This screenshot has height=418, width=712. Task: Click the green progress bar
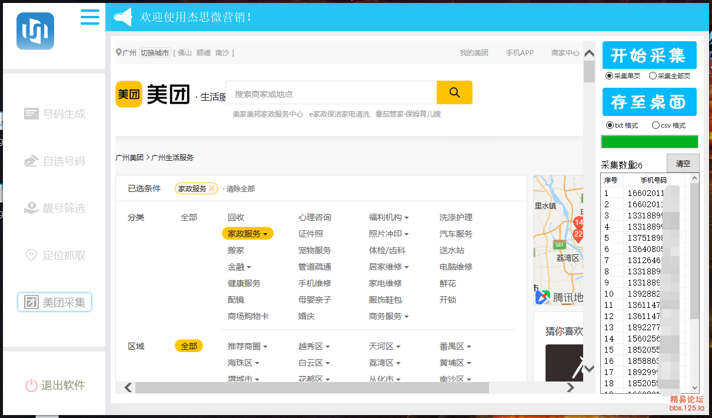650,142
